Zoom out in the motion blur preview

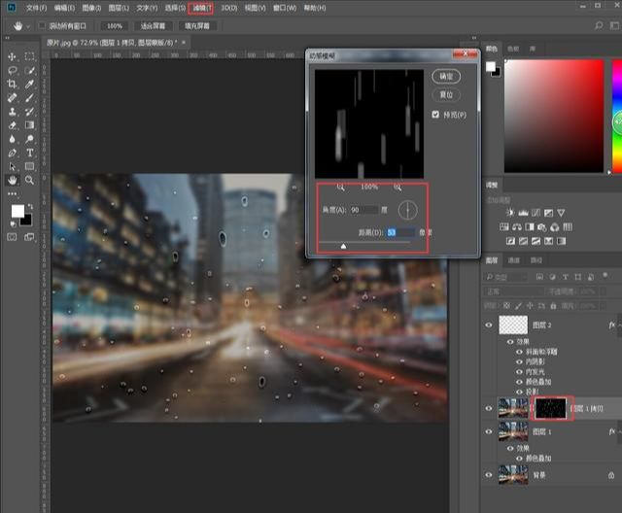[x=340, y=188]
